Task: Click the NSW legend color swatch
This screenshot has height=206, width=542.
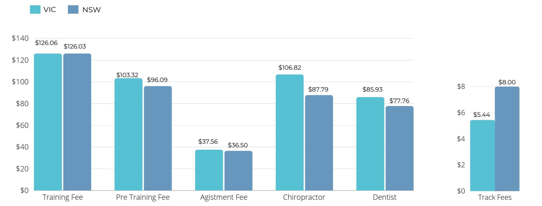Action: 73,9
